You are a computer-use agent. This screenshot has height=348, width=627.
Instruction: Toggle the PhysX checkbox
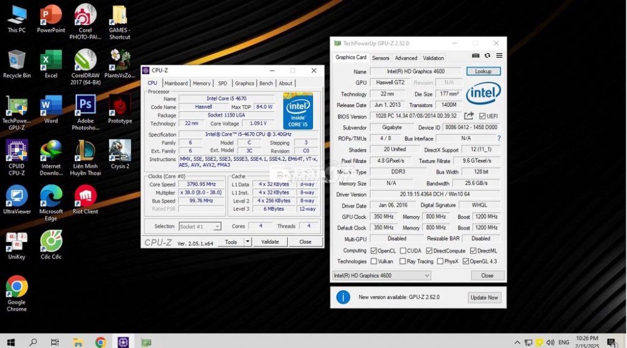(x=440, y=261)
